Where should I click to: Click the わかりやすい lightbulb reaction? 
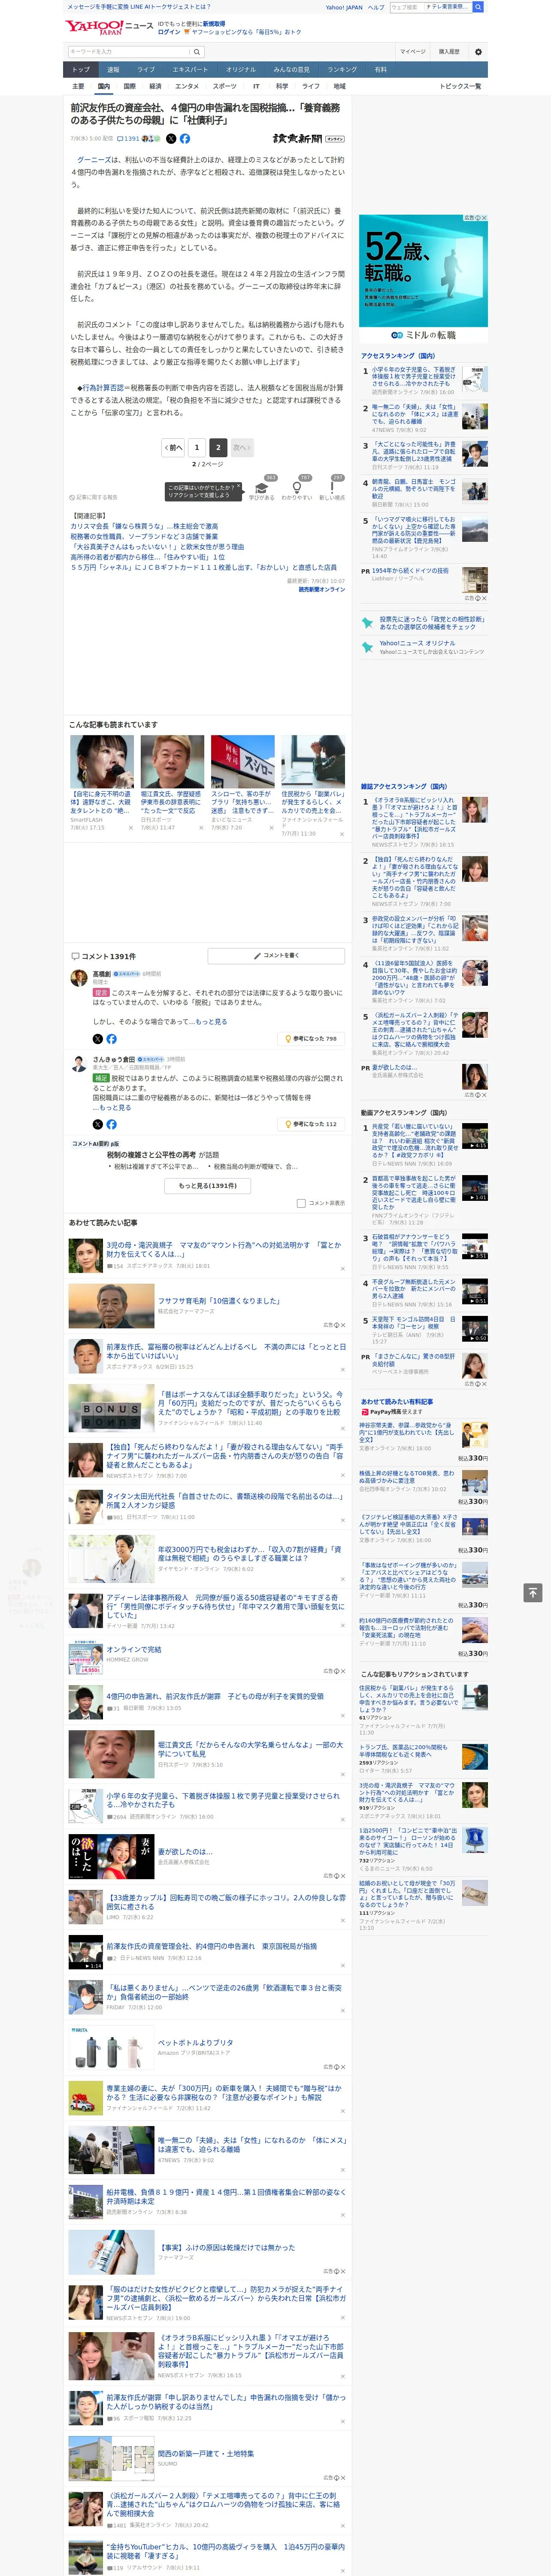297,488
